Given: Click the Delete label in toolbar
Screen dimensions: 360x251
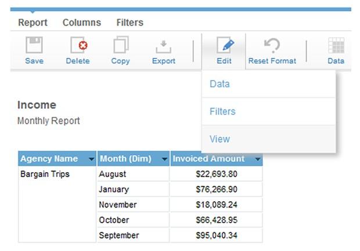Looking at the screenshot, I should click(x=78, y=61).
